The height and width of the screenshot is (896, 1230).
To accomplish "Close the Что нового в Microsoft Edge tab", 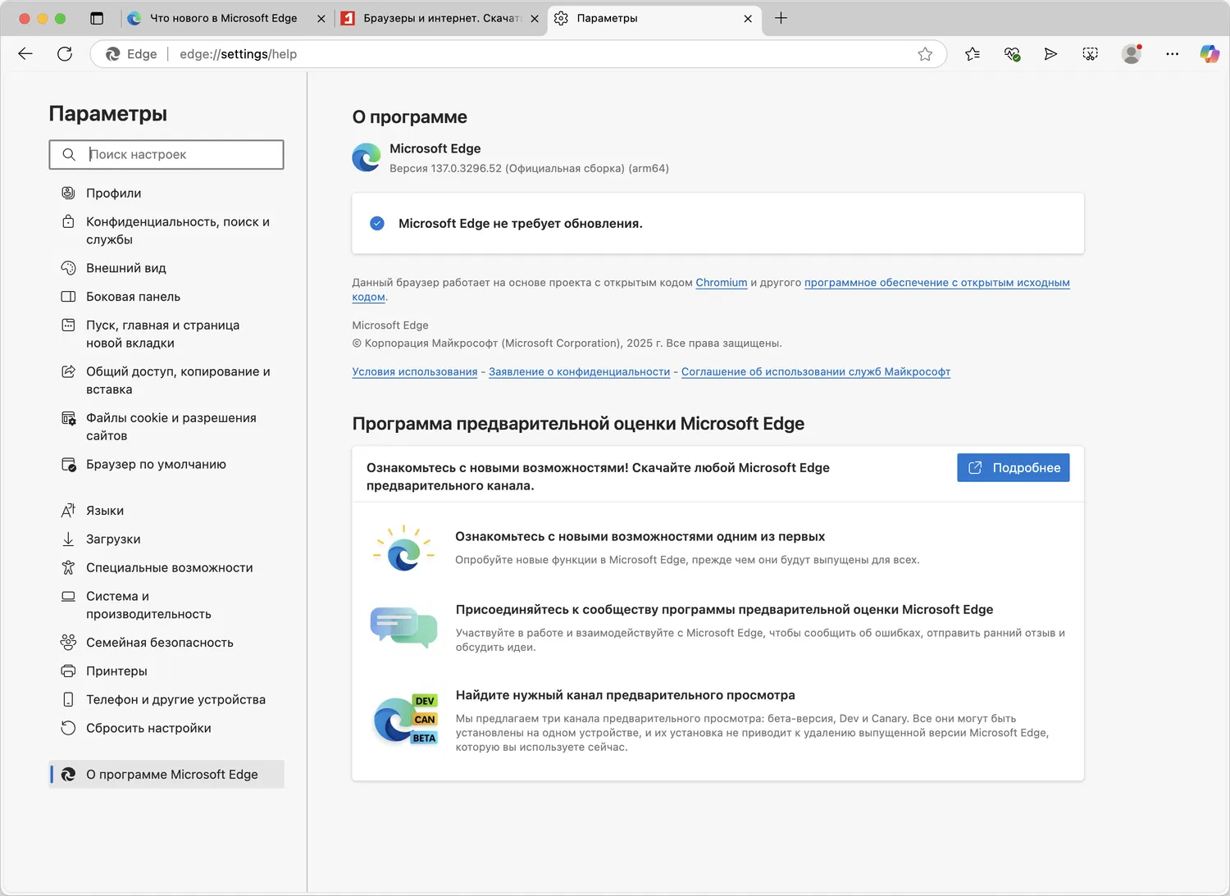I will point(321,18).
